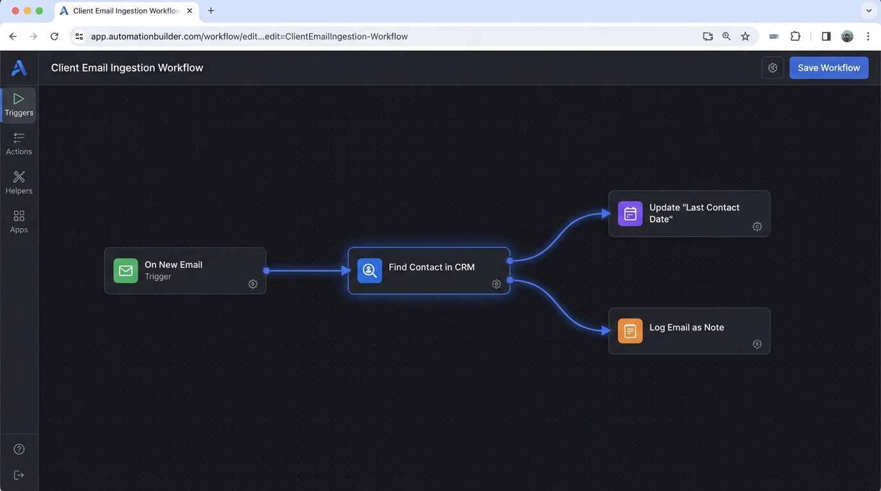Screen dimensions: 881x491
Task: Open settings for the On New Email trigger
Action: click(253, 284)
